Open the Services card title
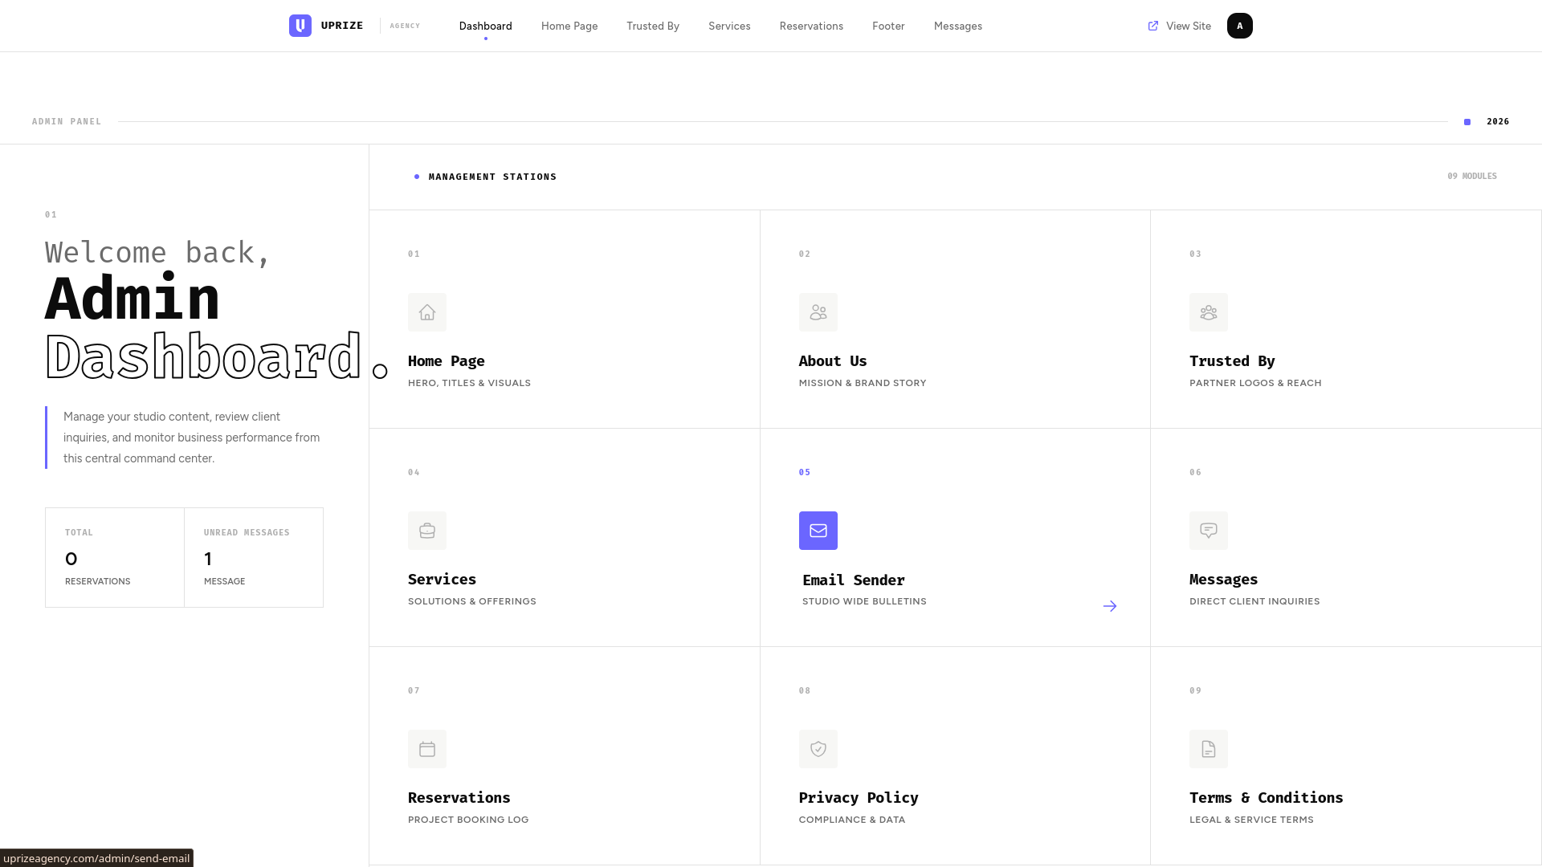Image resolution: width=1542 pixels, height=867 pixels. tap(442, 580)
